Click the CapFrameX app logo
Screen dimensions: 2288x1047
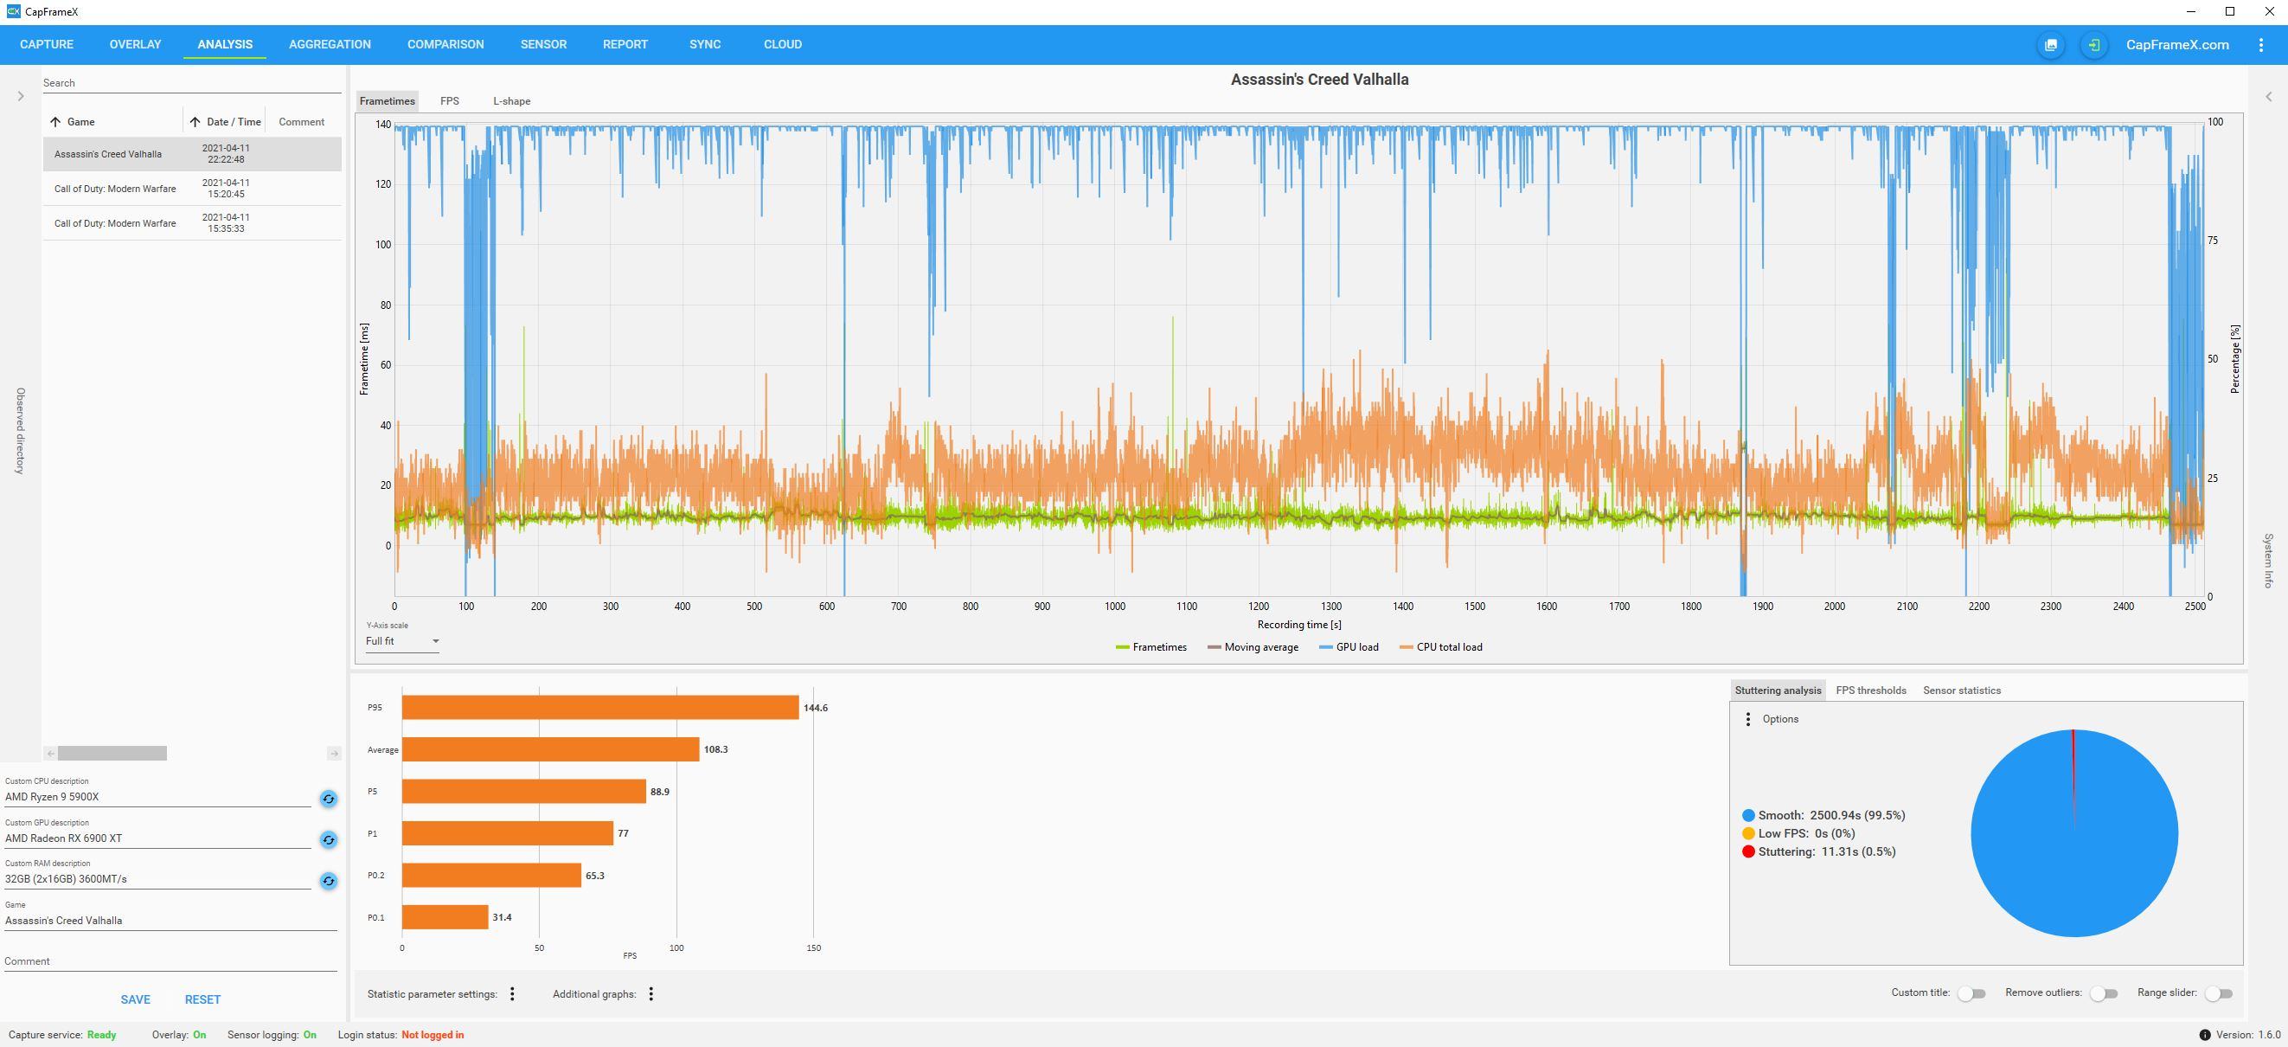(12, 11)
